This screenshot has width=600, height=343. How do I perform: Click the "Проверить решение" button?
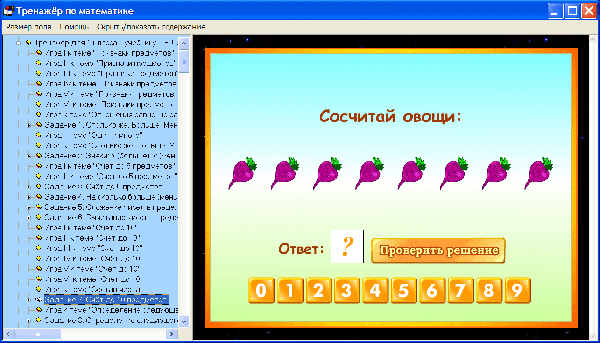pyautogui.click(x=438, y=250)
